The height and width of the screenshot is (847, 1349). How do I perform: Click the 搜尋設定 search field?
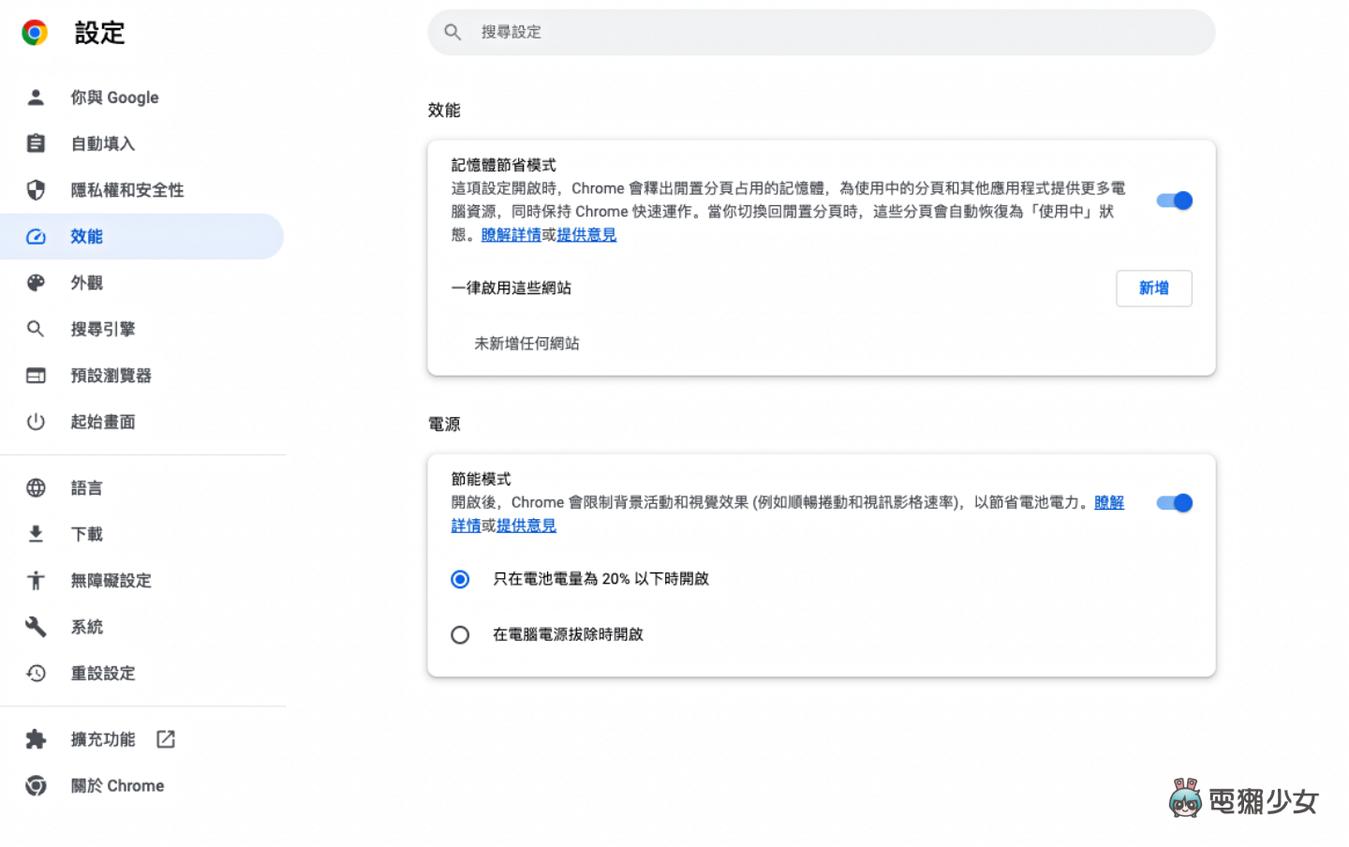point(821,32)
